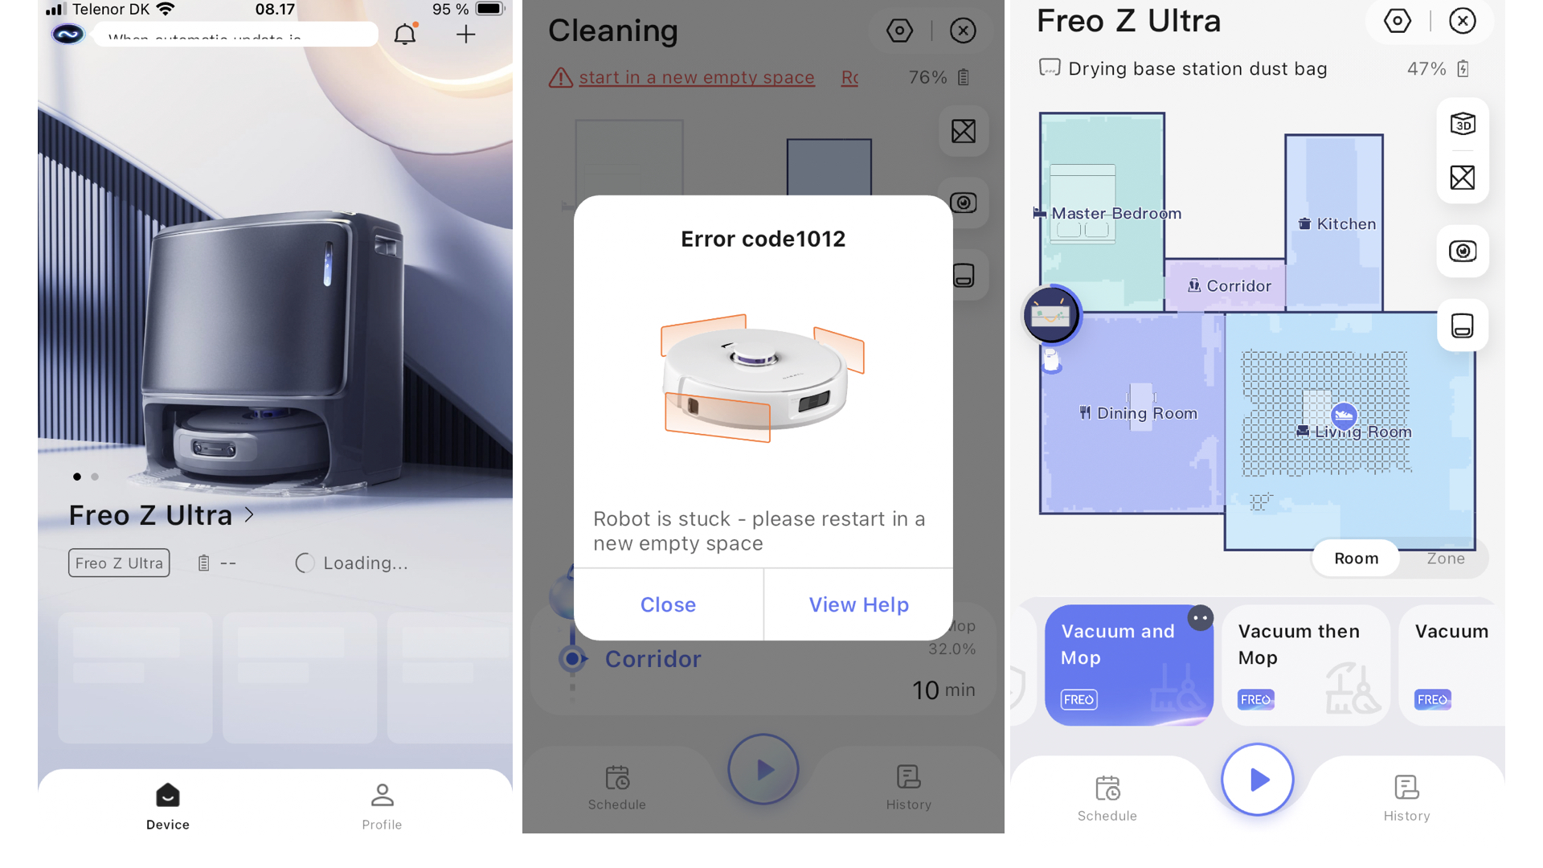Click Close on the stuck robot dialog
This screenshot has height=868, width=1543.
click(x=668, y=604)
